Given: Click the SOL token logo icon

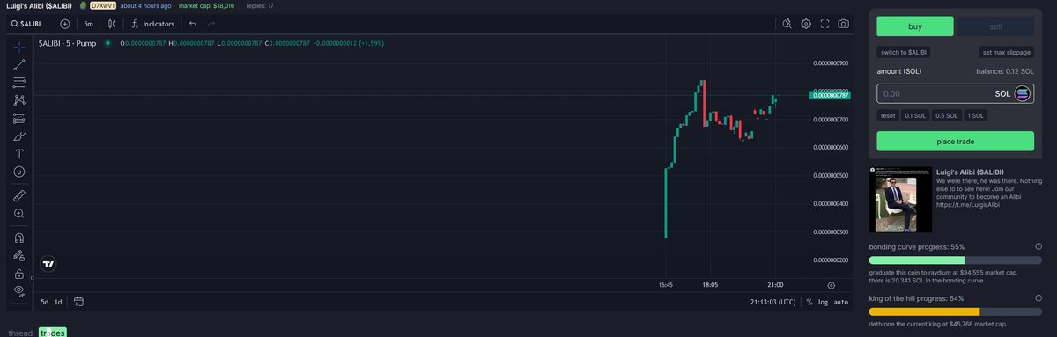Looking at the screenshot, I should [1023, 92].
